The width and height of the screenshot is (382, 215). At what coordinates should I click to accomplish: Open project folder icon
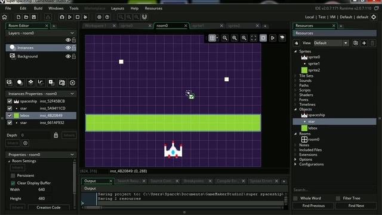[26, 17]
